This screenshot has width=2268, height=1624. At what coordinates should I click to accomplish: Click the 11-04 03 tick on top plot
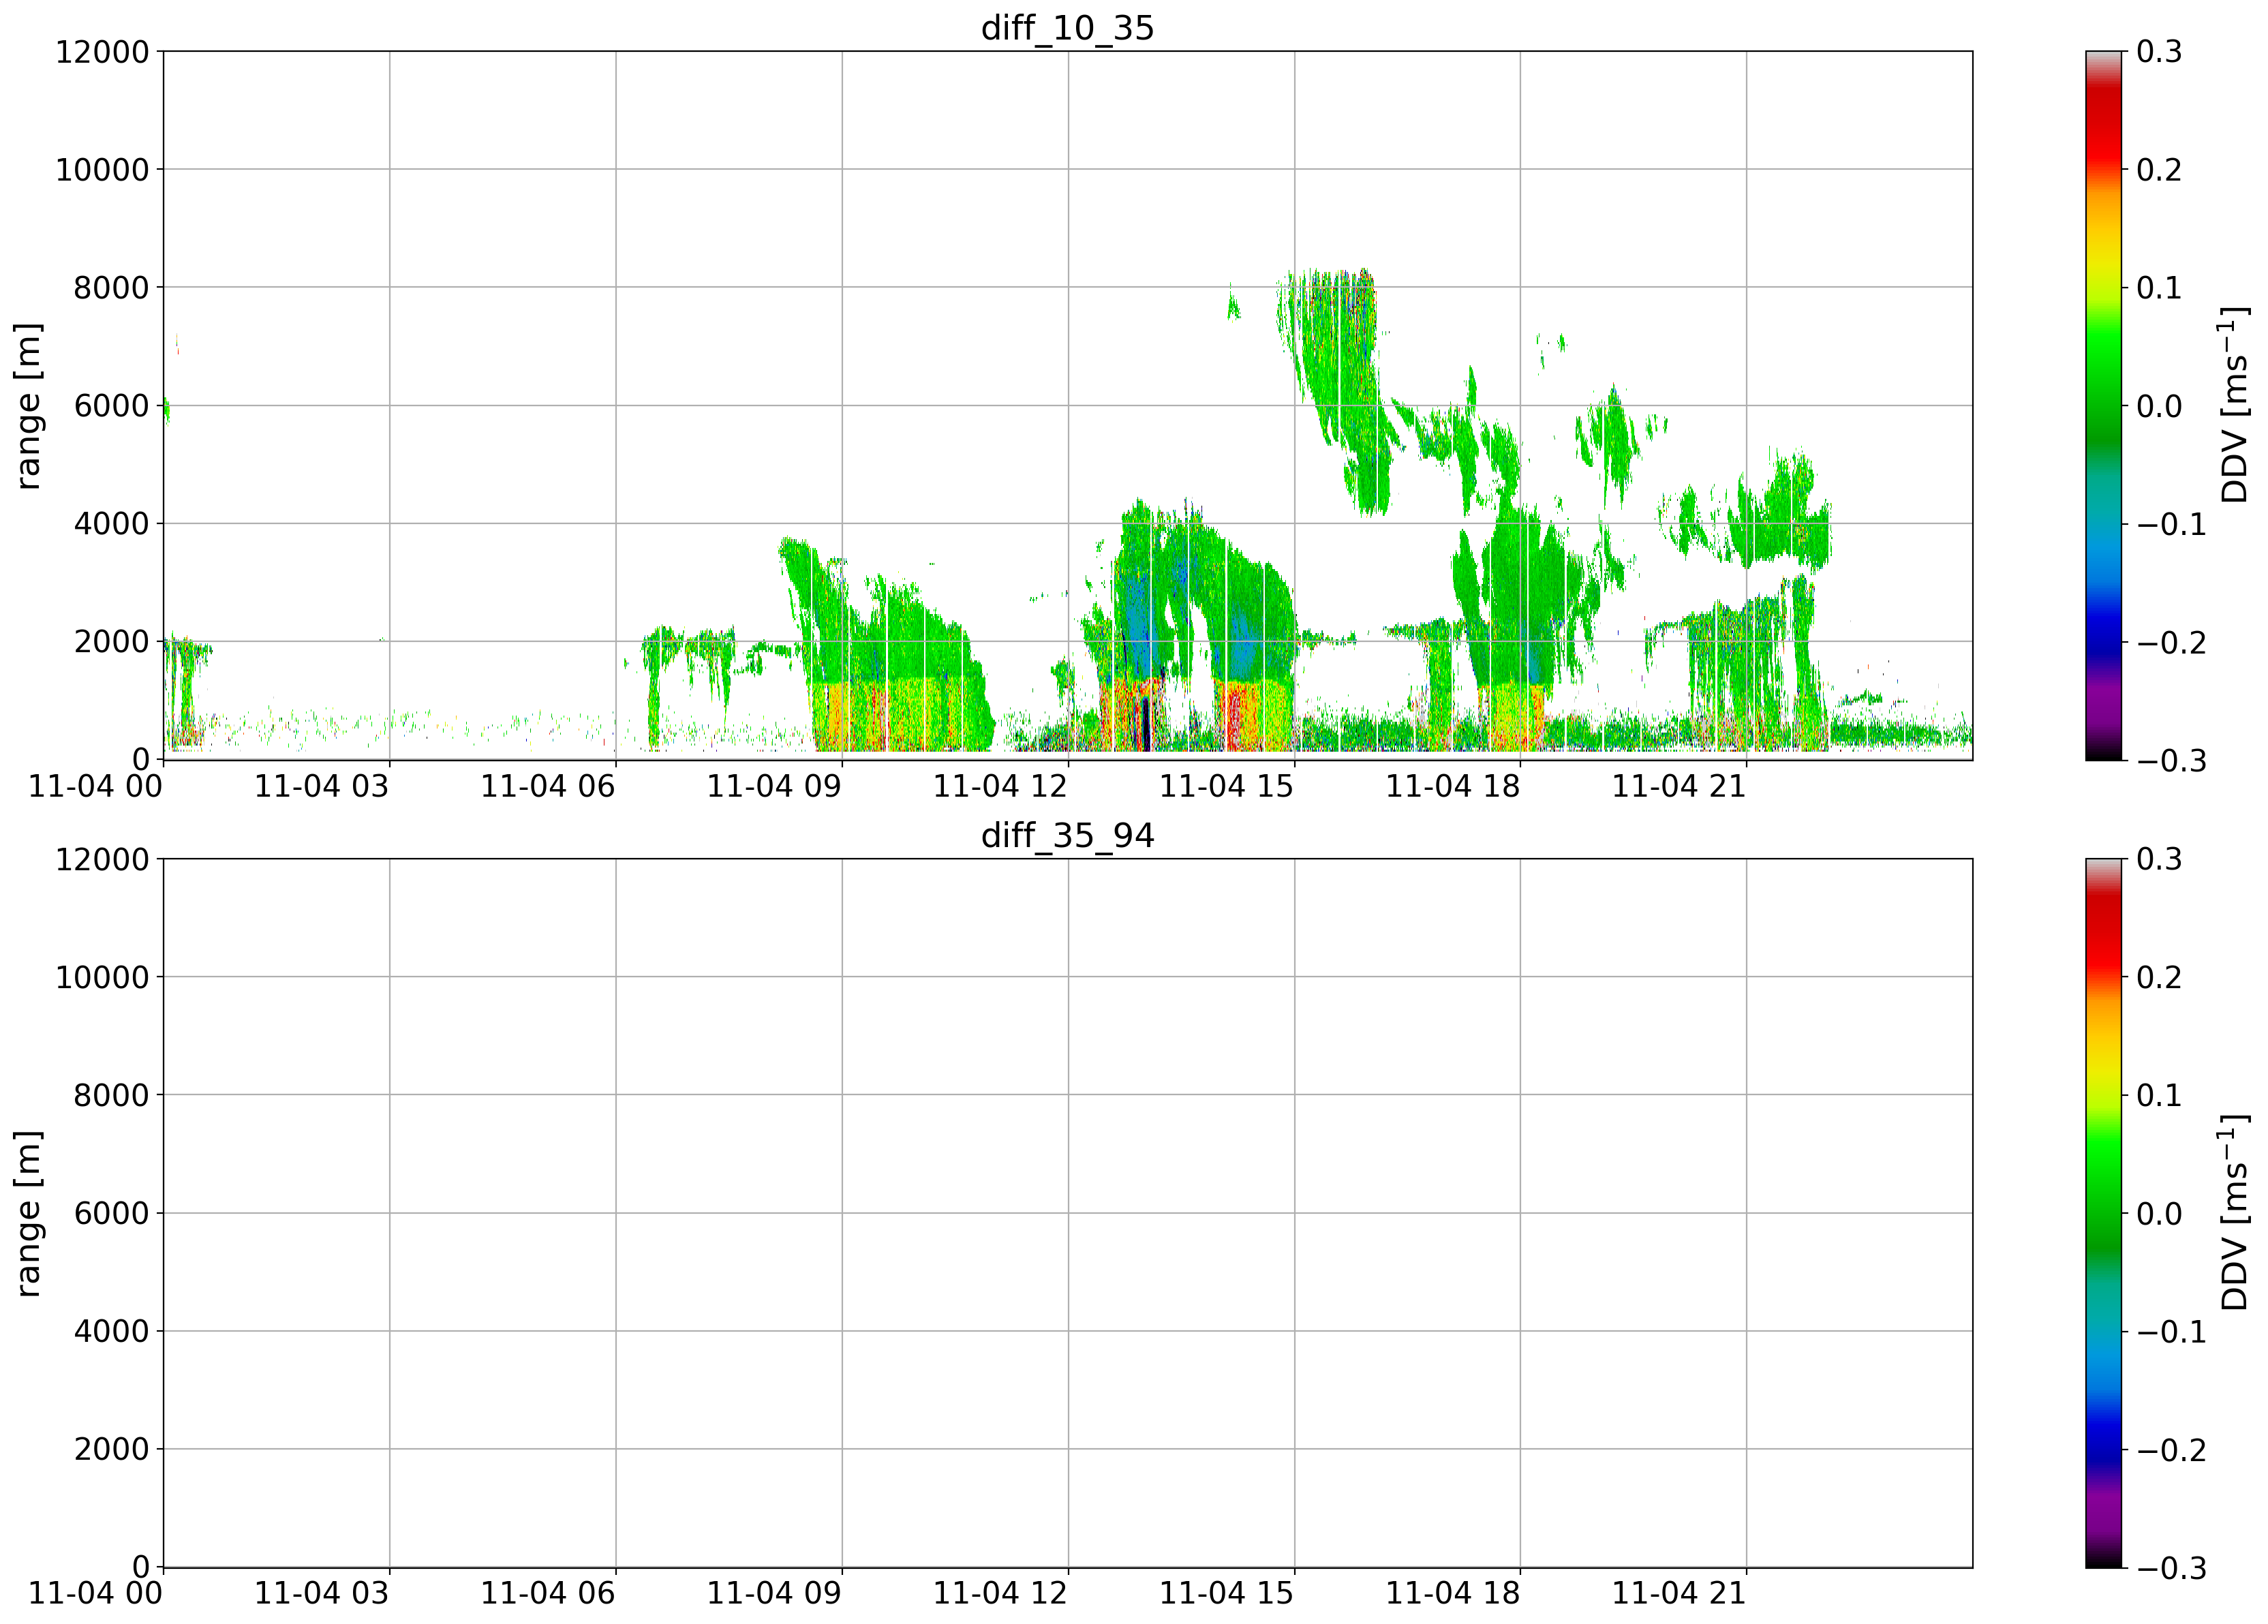click(x=321, y=786)
